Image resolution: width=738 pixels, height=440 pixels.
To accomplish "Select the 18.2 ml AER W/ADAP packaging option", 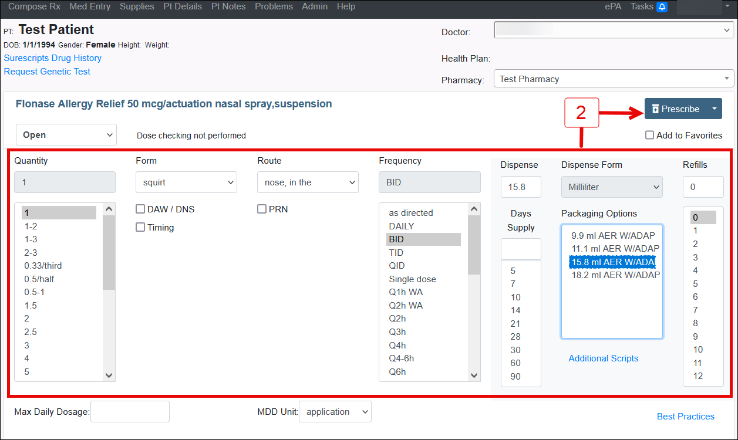I will [x=615, y=275].
